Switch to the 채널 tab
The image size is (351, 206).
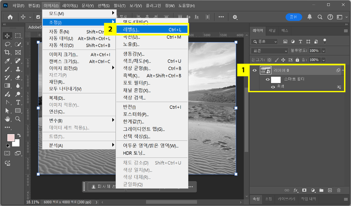[x=272, y=31]
